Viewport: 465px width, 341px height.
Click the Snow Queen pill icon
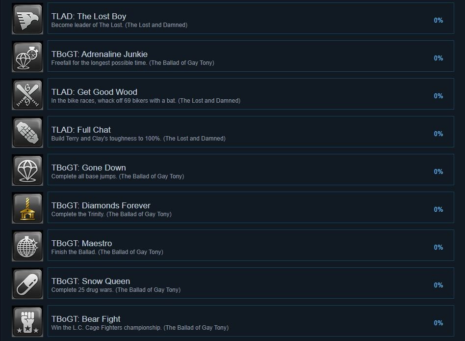(27, 284)
